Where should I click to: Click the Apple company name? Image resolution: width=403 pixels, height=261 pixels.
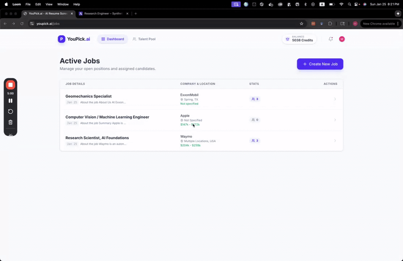(185, 116)
